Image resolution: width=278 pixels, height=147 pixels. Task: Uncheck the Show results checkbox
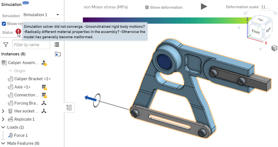[x=4, y=24]
